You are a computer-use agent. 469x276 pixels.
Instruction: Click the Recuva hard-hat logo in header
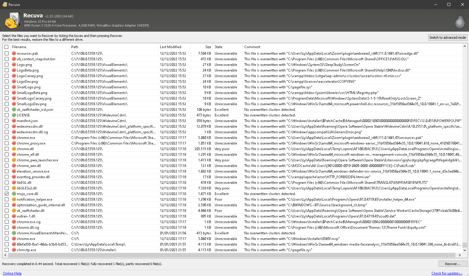tap(12, 20)
